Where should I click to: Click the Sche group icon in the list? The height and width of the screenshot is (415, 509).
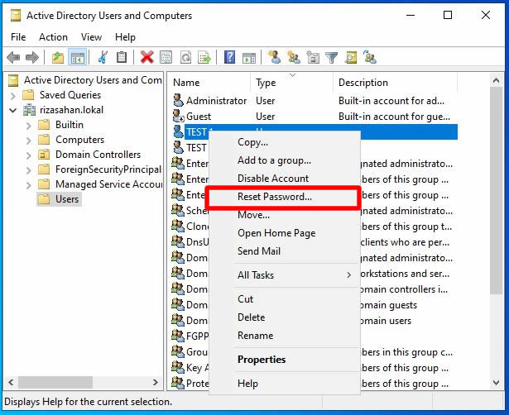[178, 211]
